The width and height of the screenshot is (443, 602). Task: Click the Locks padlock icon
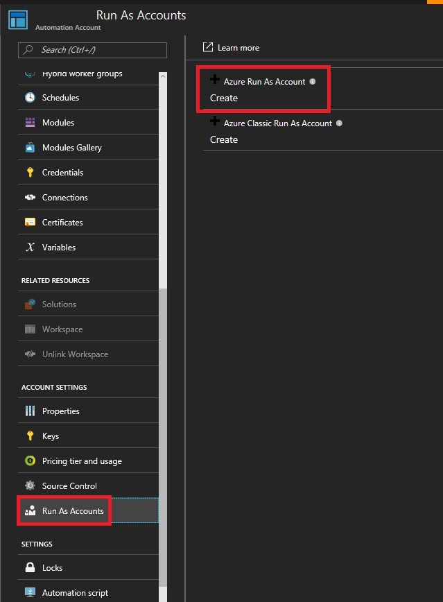[30, 567]
